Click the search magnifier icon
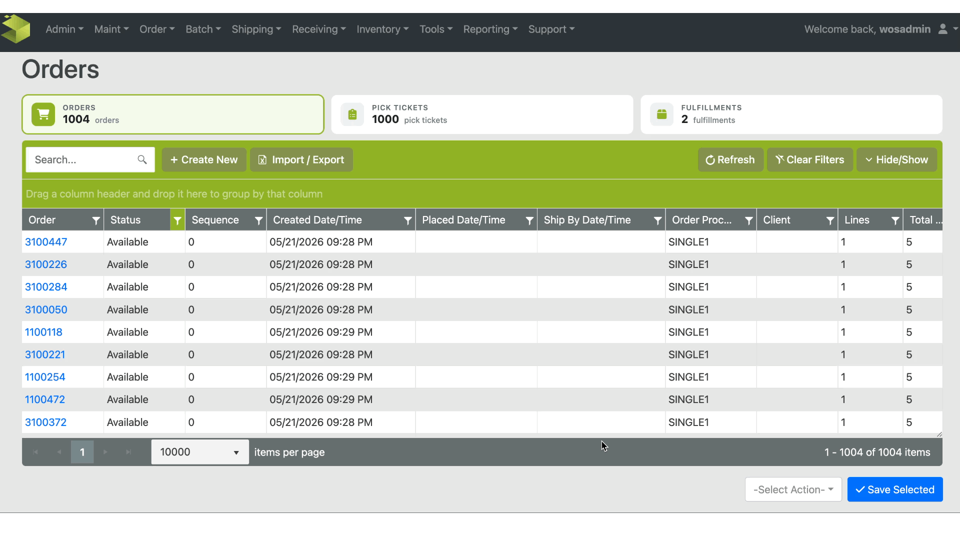Viewport: 960px width, 540px height. [142, 159]
